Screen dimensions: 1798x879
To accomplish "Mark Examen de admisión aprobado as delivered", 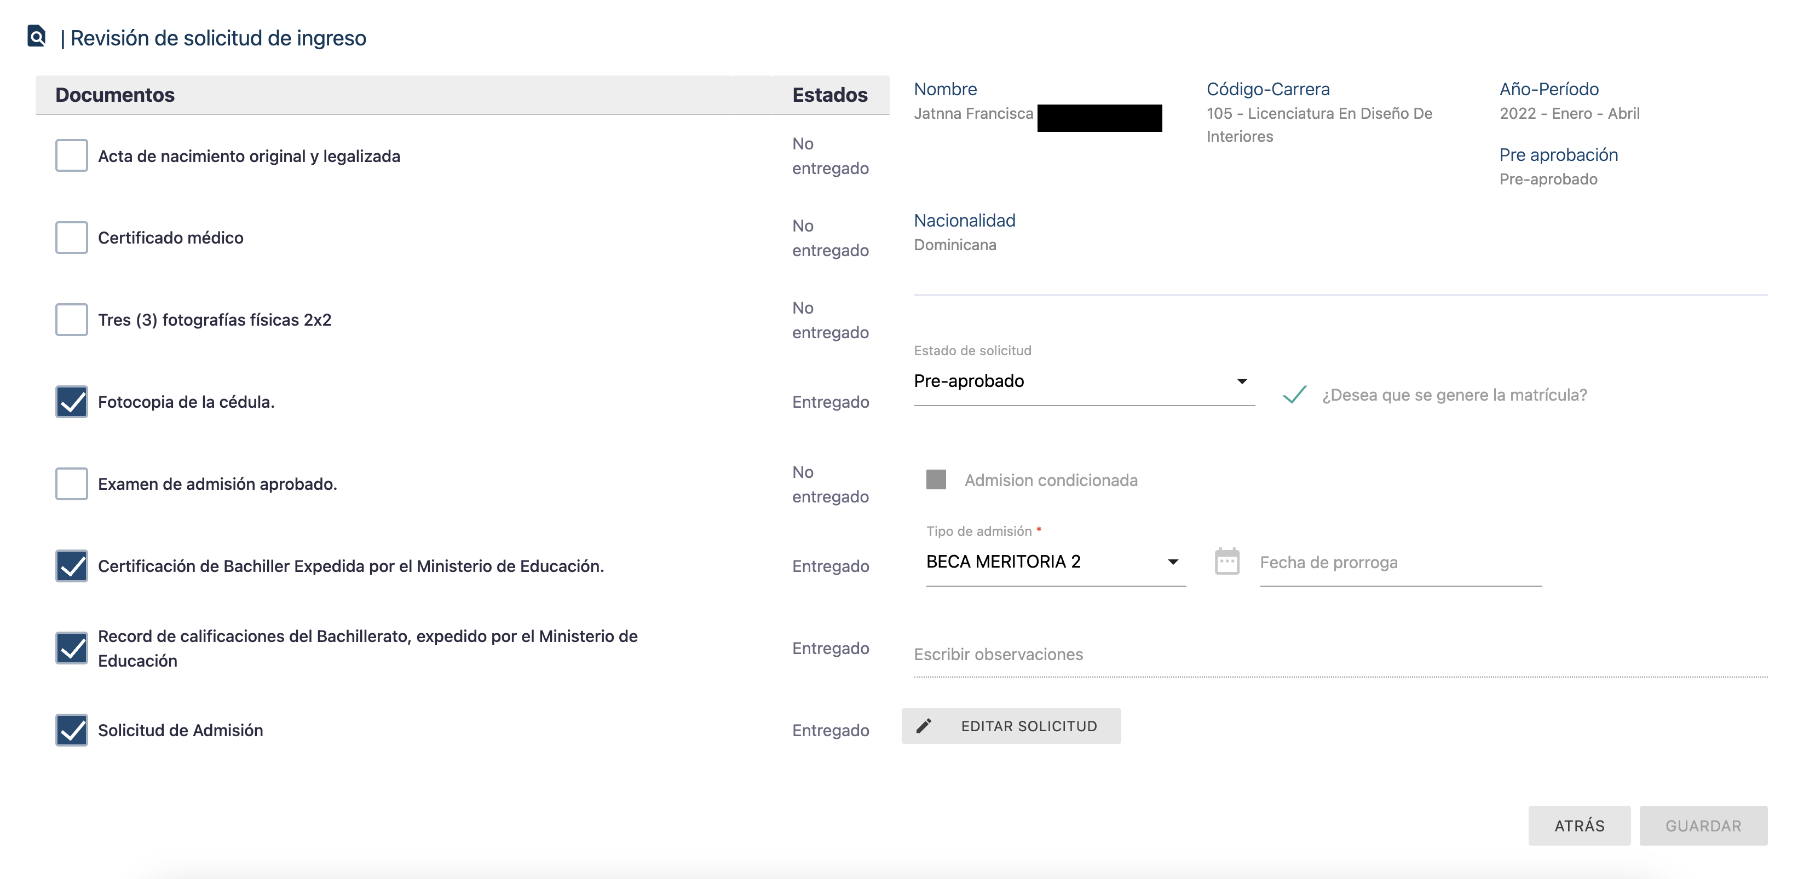I will pyautogui.click(x=71, y=483).
